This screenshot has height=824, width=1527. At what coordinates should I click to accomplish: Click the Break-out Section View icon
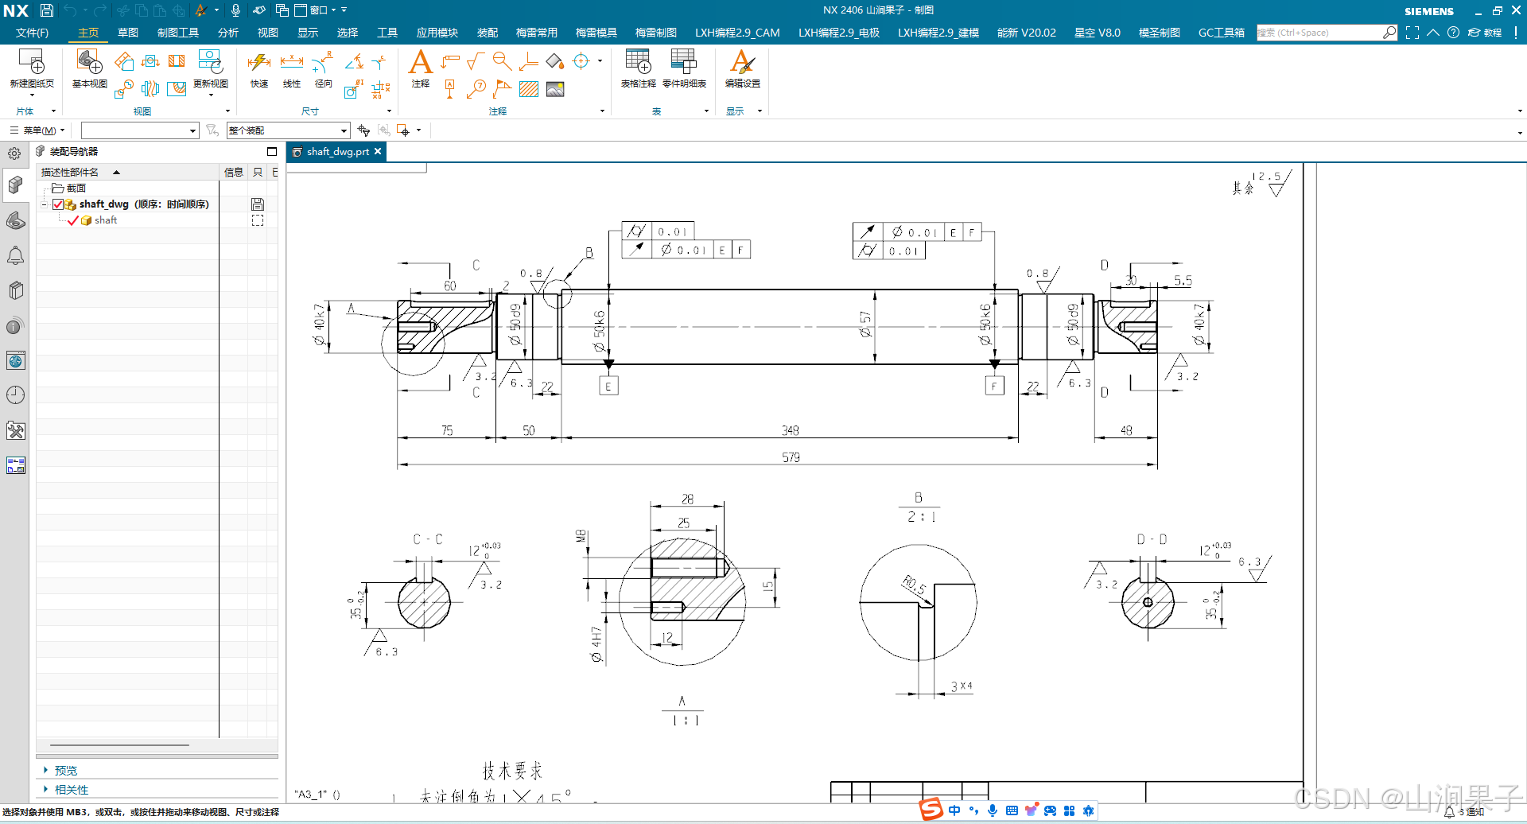[x=177, y=88]
